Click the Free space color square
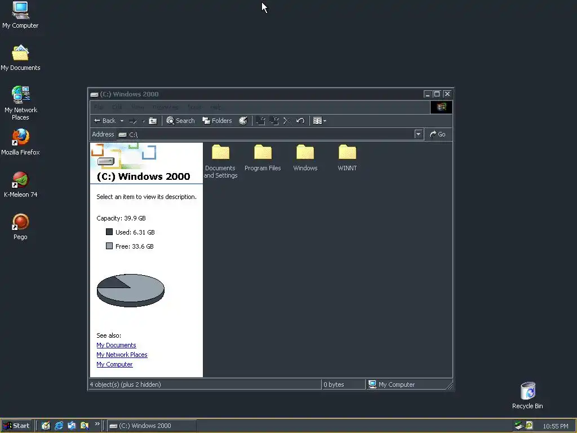 point(109,246)
